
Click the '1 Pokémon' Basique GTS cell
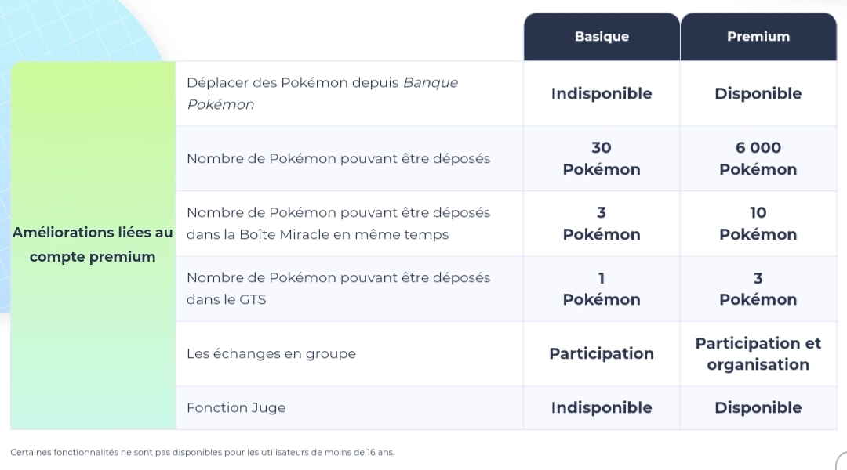tap(602, 288)
